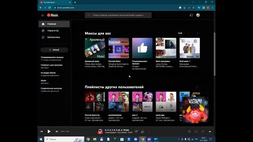Bookmark this page with the star icon
The image size is (253, 142).
(193, 7)
